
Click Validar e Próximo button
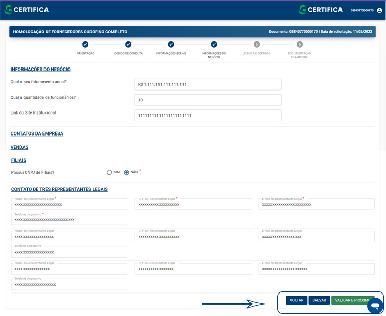coord(352,300)
